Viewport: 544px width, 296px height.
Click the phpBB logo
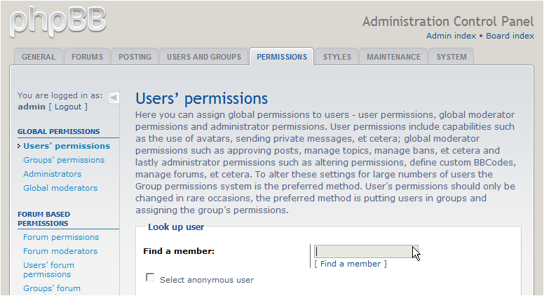[57, 21]
